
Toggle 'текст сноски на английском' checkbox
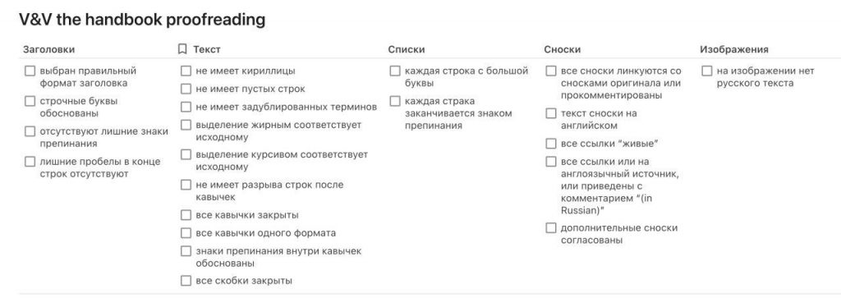click(x=551, y=113)
